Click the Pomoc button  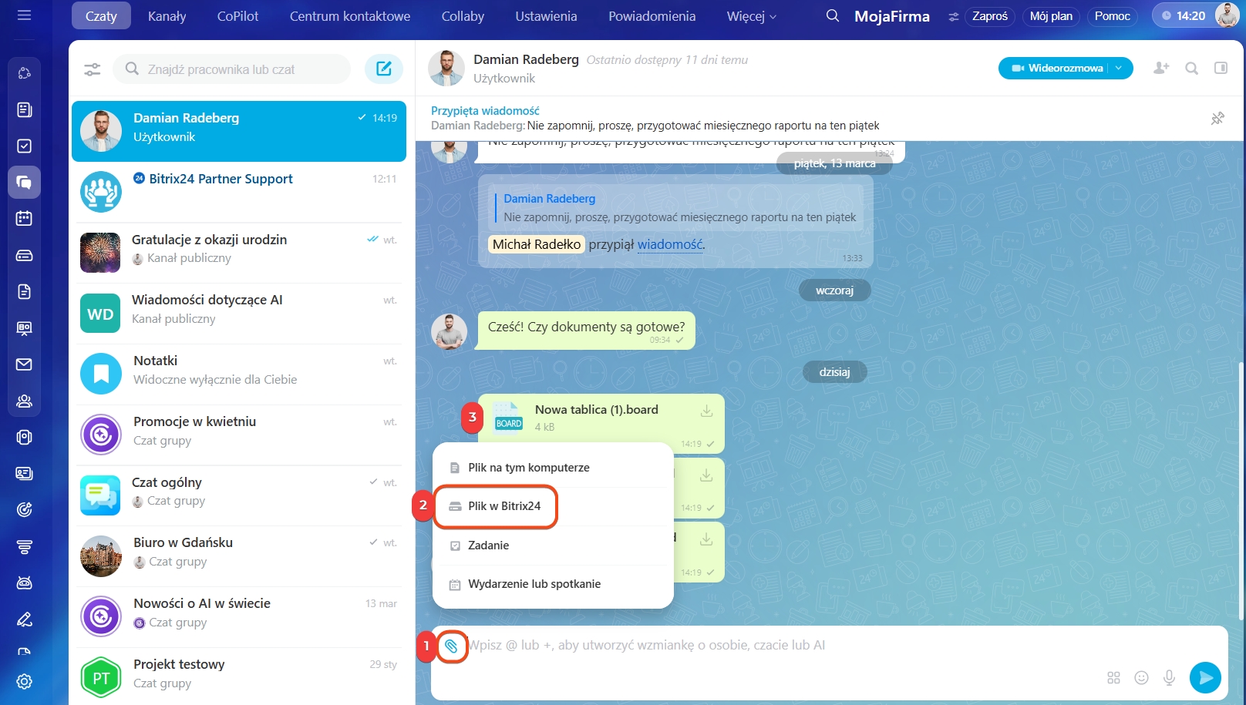tap(1113, 16)
